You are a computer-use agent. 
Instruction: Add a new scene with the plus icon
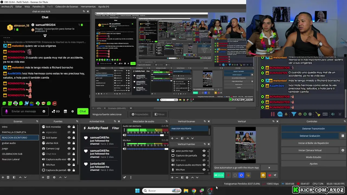pyautogui.click(x=3, y=177)
